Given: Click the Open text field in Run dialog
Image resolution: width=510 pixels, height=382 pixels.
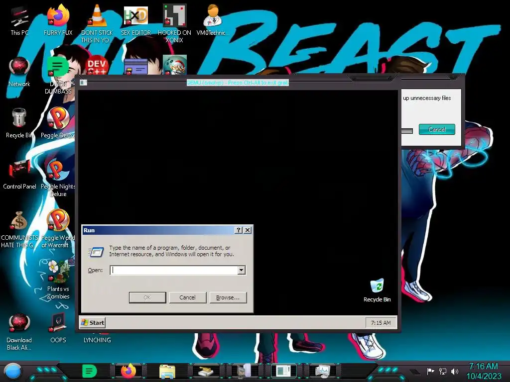Looking at the screenshot, I should [174, 270].
